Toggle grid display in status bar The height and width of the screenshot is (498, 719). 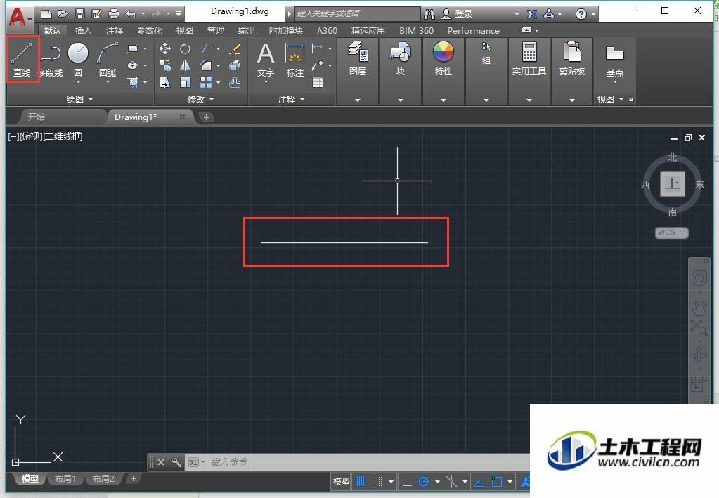click(361, 482)
